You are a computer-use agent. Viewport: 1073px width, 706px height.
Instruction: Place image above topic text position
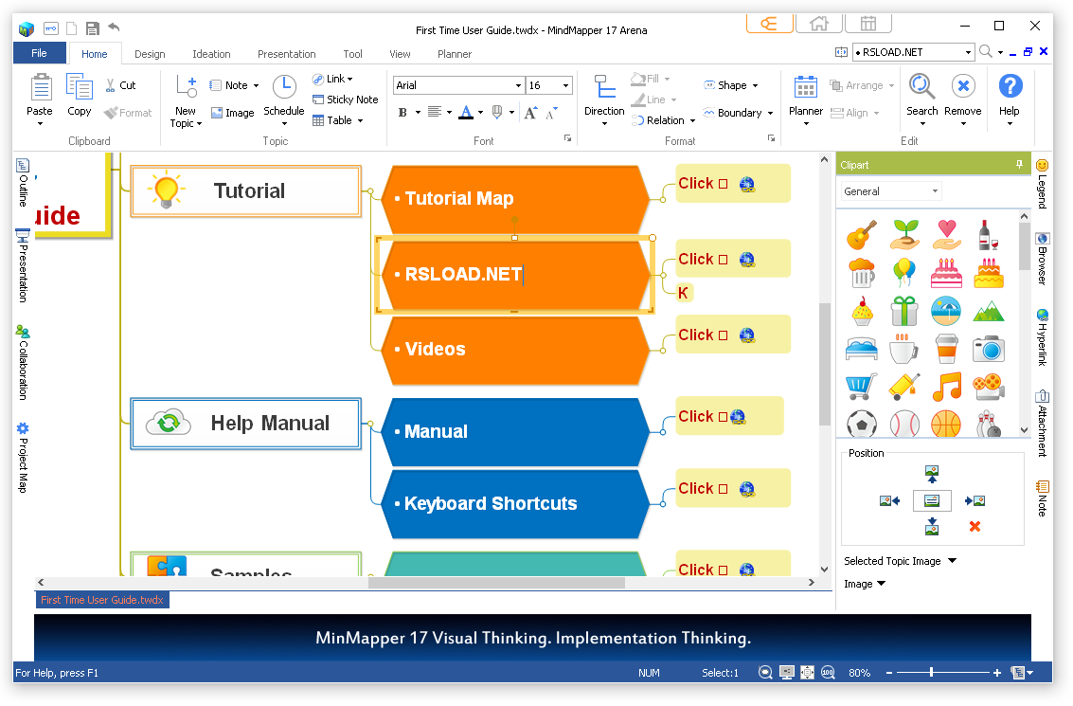(932, 474)
